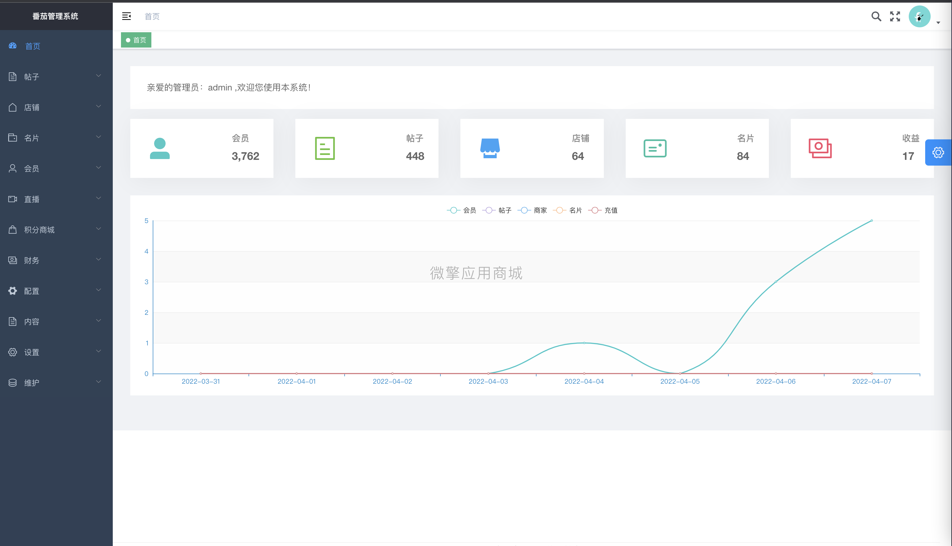Open the search magnifier in header

tap(876, 16)
